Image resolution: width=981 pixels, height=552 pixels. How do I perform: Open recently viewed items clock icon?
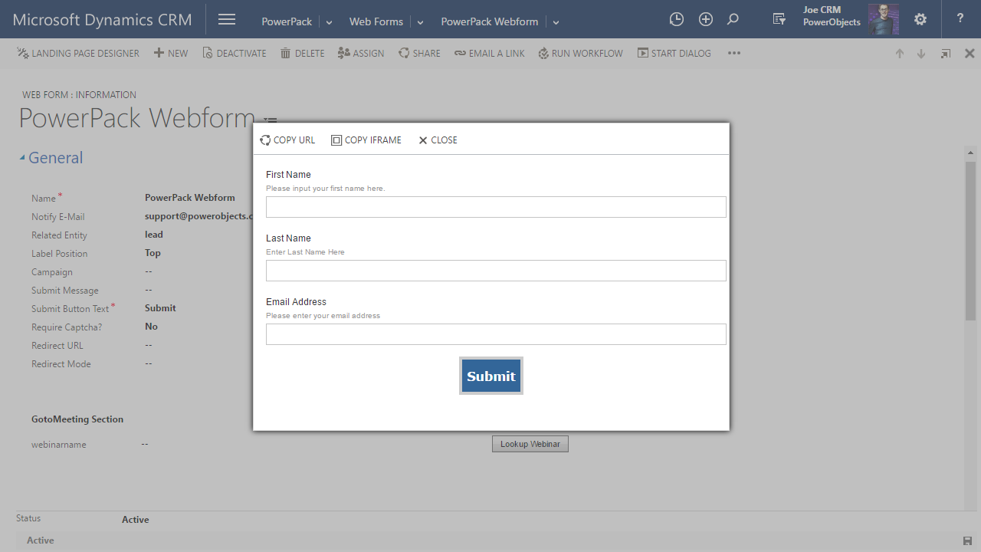[x=676, y=19]
